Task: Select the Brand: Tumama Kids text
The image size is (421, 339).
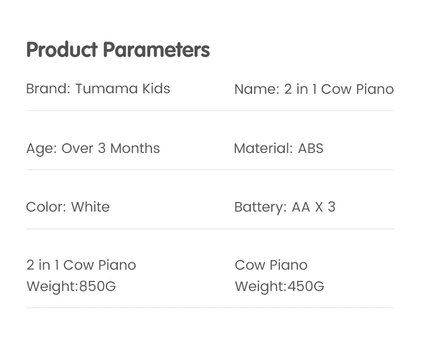Action: click(98, 88)
